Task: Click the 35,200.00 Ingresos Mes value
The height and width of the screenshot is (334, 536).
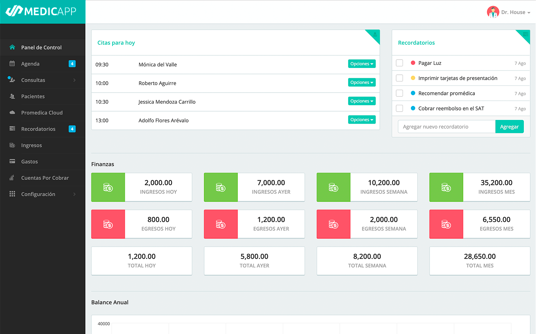Action: [496, 183]
